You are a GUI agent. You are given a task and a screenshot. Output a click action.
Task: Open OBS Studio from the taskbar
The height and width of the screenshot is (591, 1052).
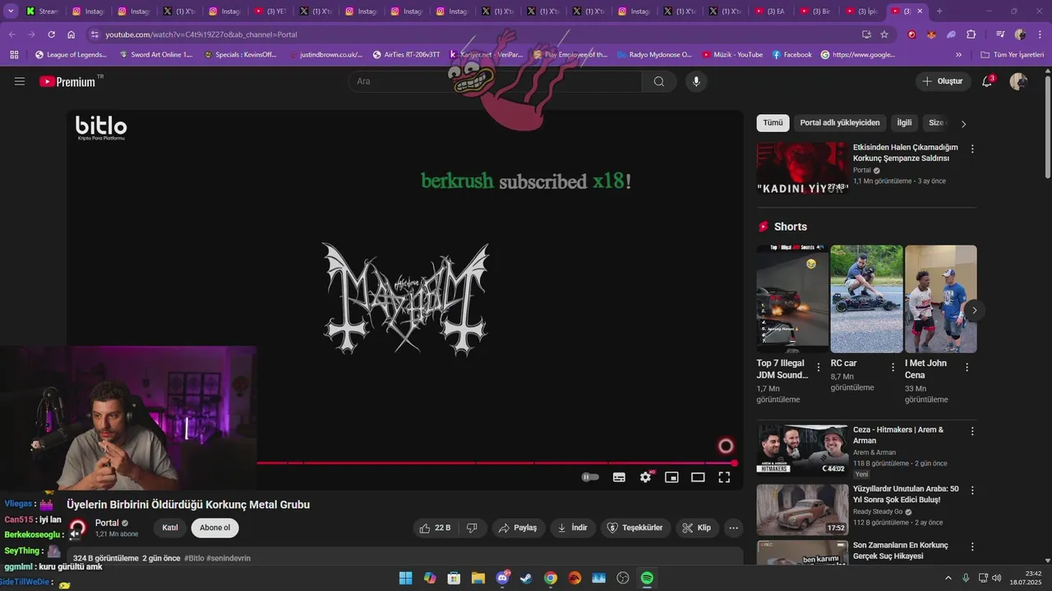click(623, 578)
